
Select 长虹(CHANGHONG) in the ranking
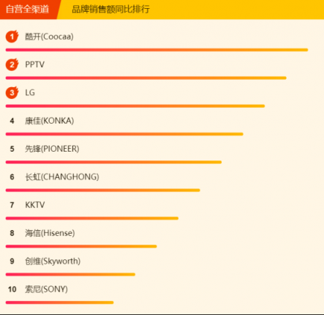point(62,177)
